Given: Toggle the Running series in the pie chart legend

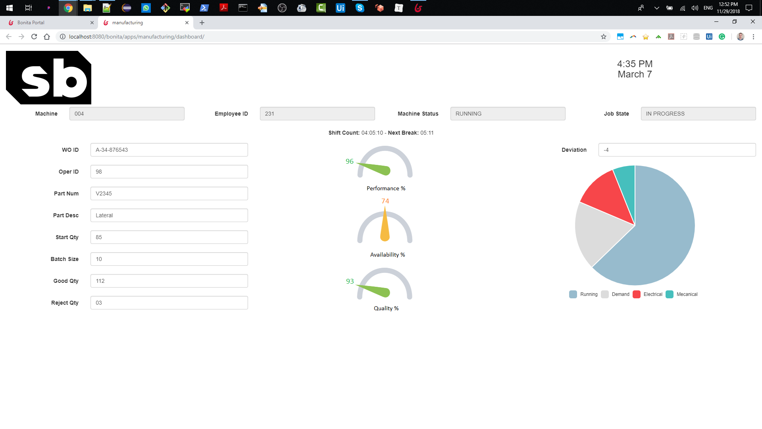Looking at the screenshot, I should (583, 294).
